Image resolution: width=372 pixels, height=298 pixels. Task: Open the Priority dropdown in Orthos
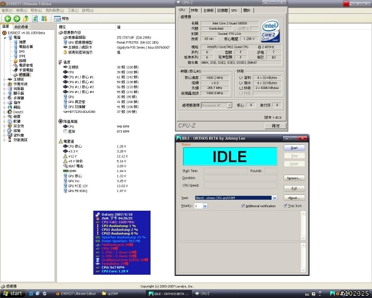point(205,206)
